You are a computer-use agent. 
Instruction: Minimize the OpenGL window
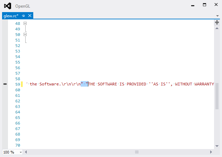point(193,6)
